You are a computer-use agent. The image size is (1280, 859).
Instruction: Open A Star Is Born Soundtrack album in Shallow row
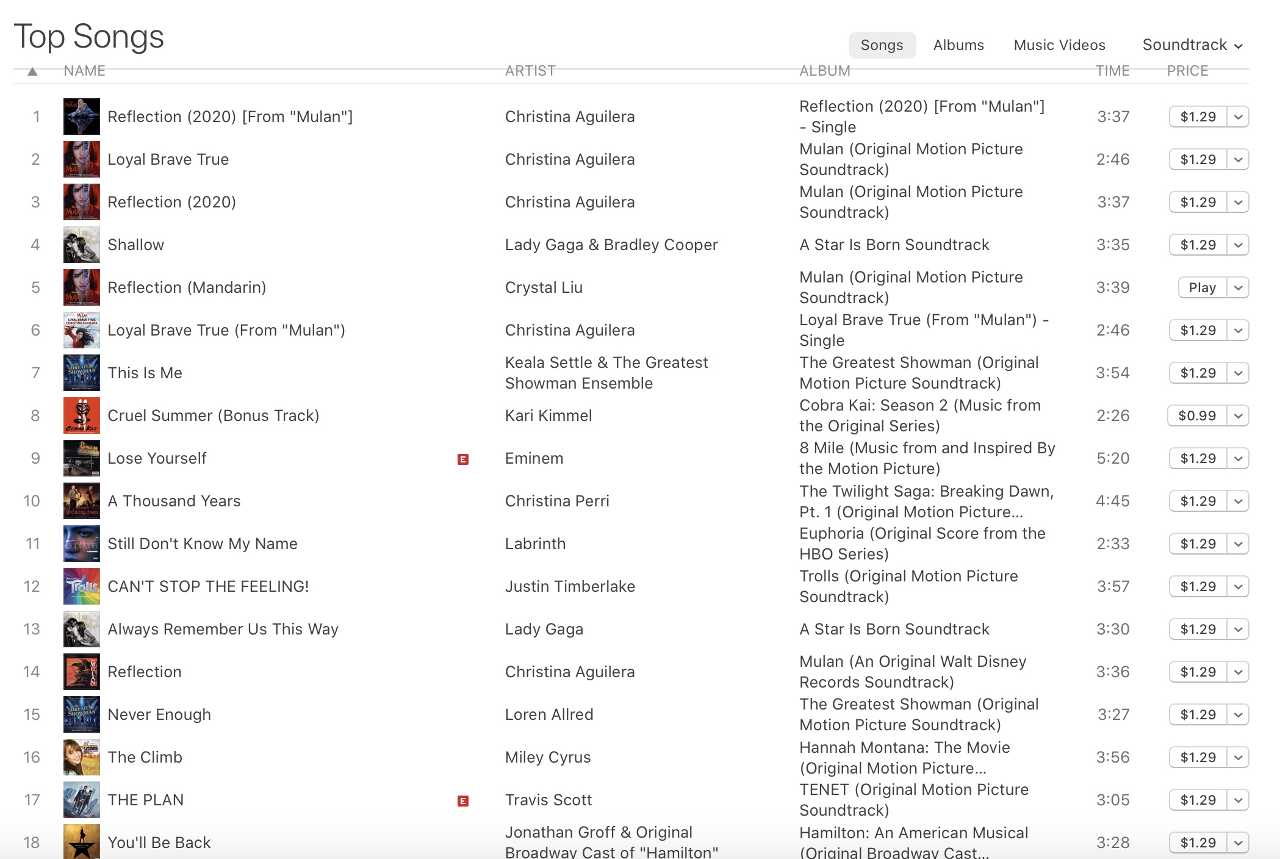coord(894,245)
